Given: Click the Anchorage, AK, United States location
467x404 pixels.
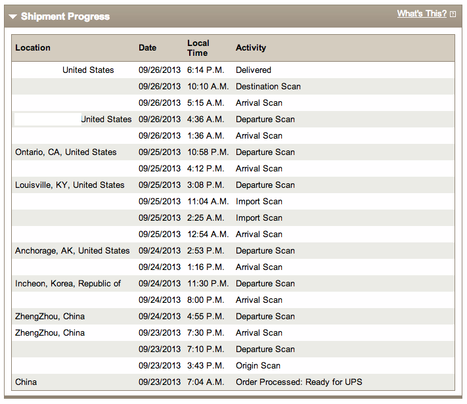Looking at the screenshot, I should (72, 250).
